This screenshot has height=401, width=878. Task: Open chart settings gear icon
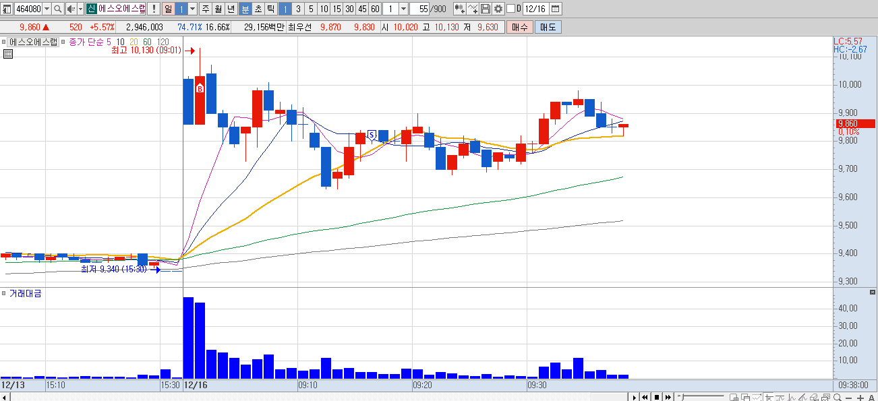(498, 9)
